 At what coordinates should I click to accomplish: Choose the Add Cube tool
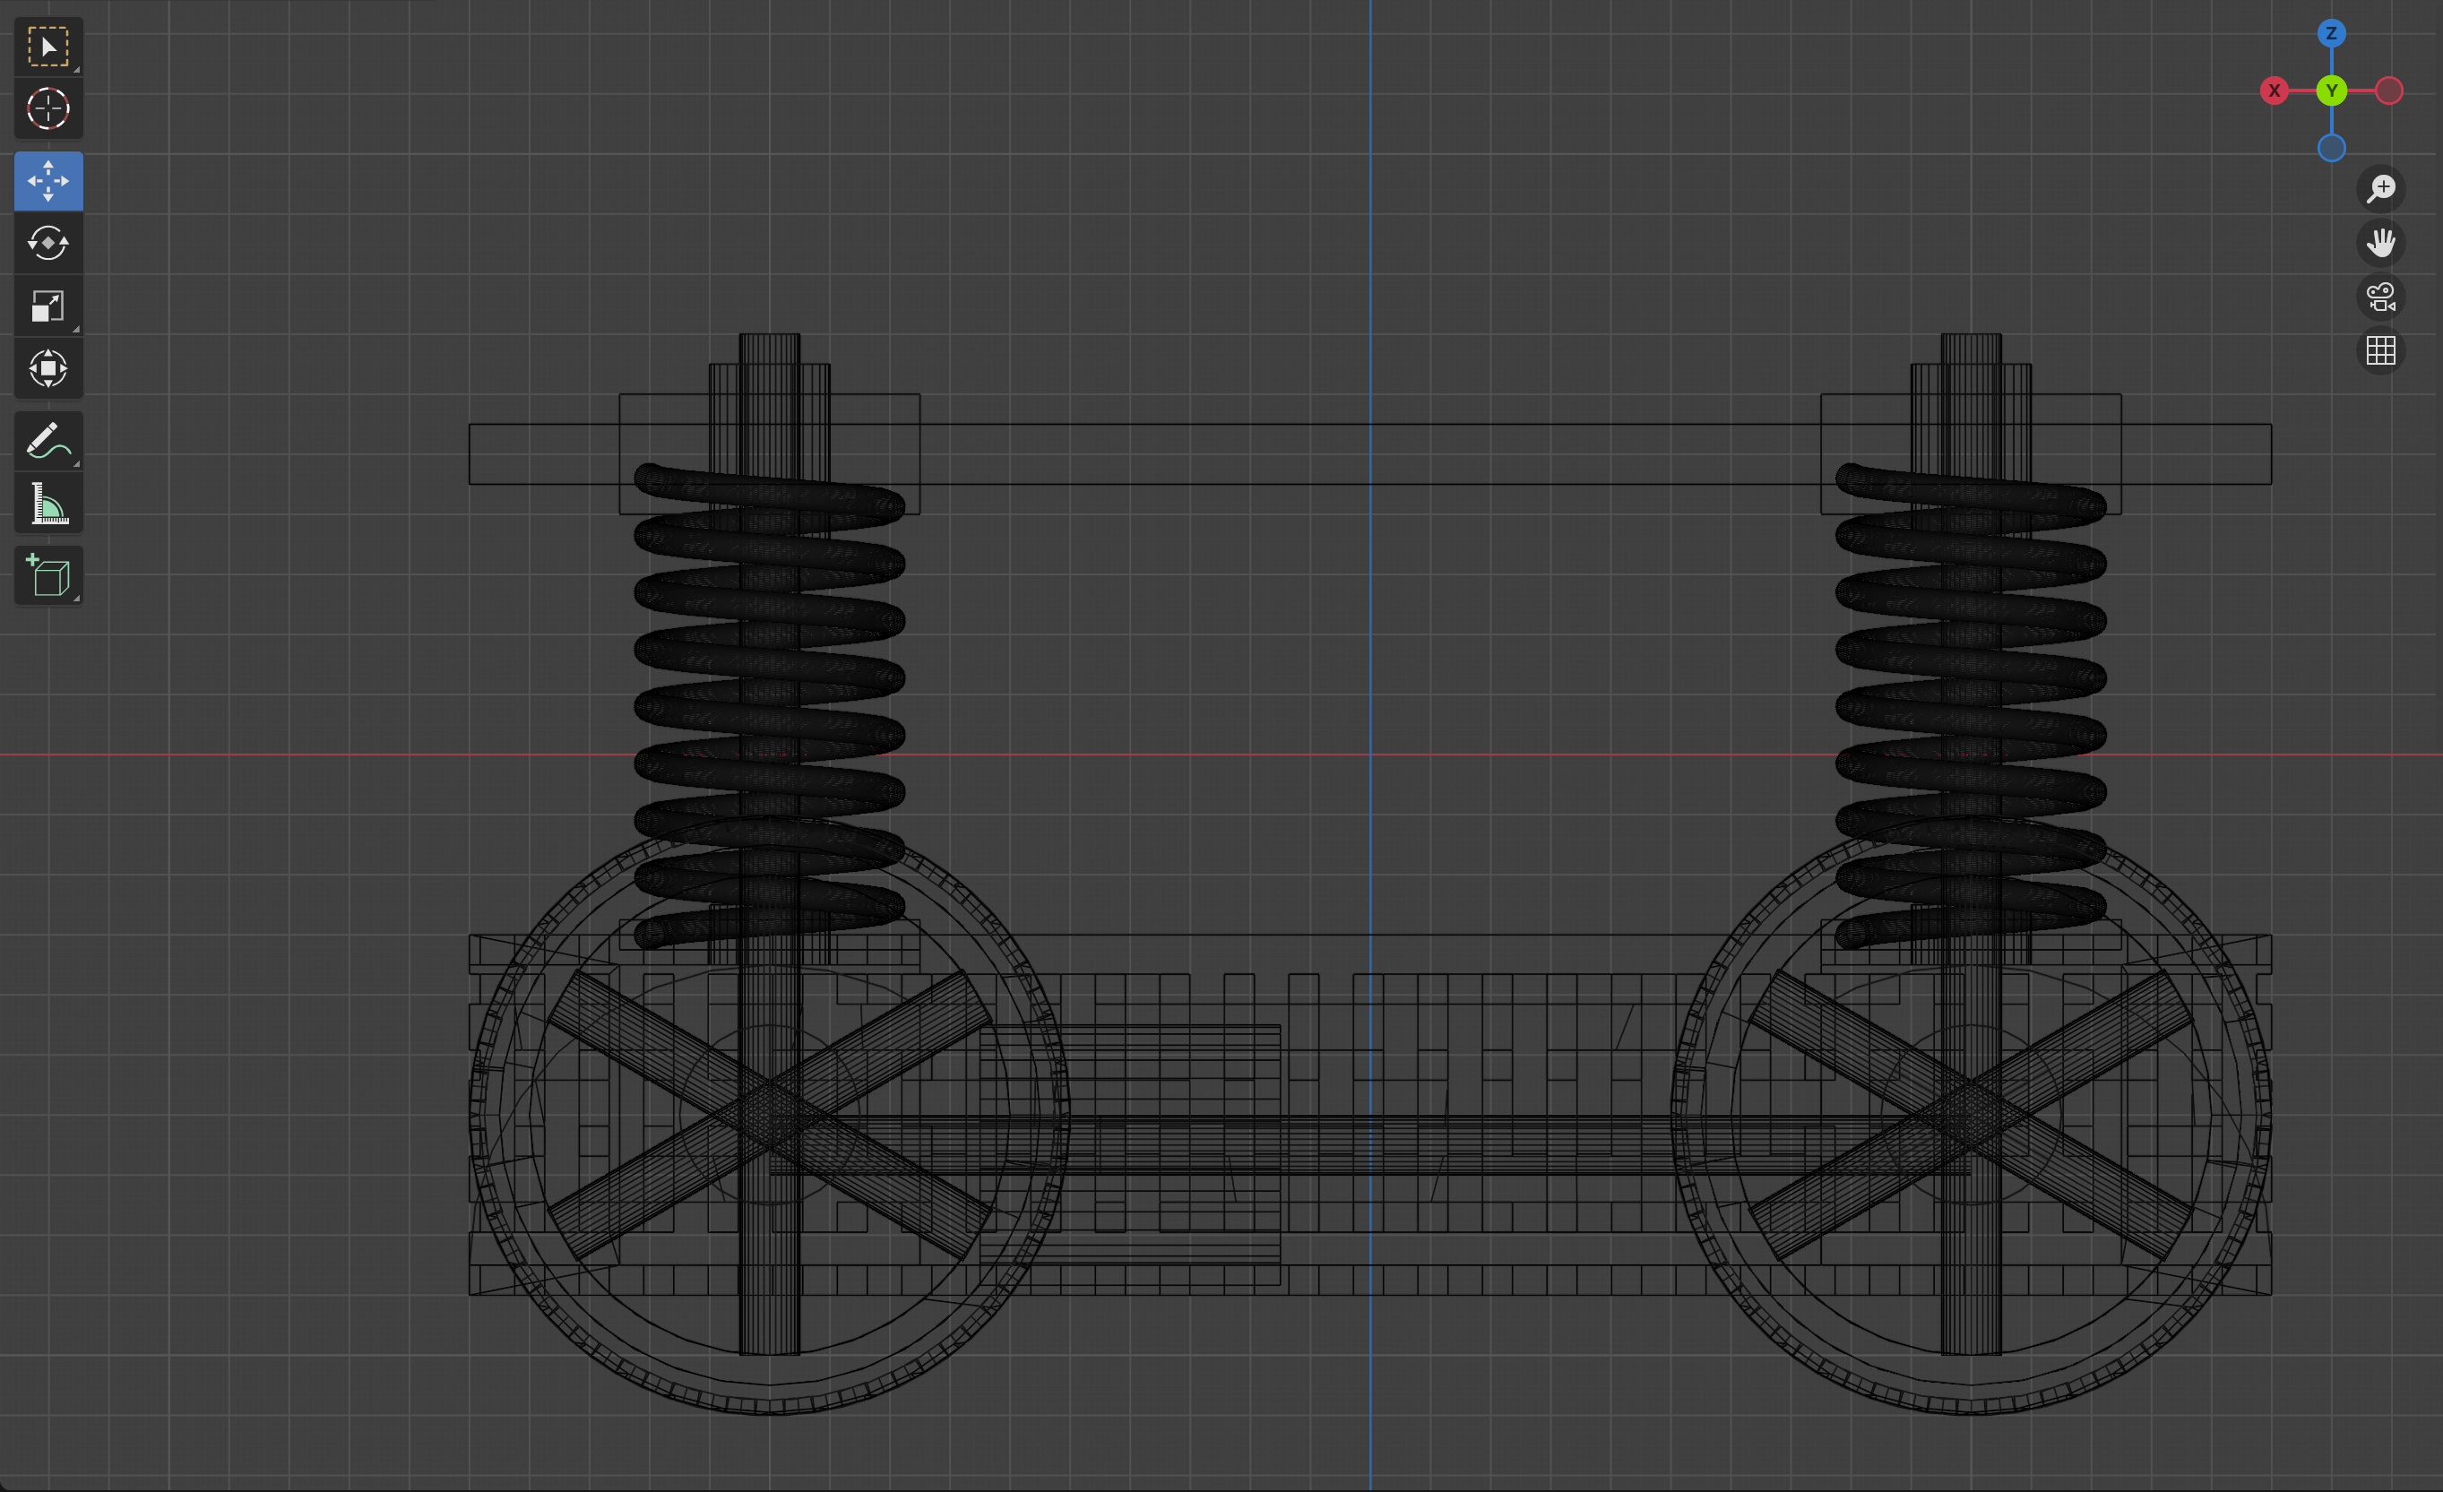[x=47, y=576]
